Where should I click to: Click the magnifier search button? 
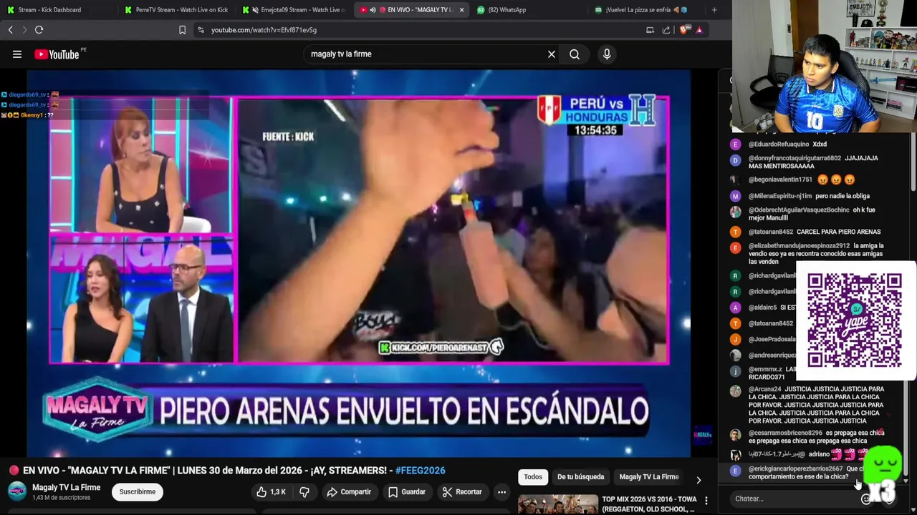pos(575,54)
